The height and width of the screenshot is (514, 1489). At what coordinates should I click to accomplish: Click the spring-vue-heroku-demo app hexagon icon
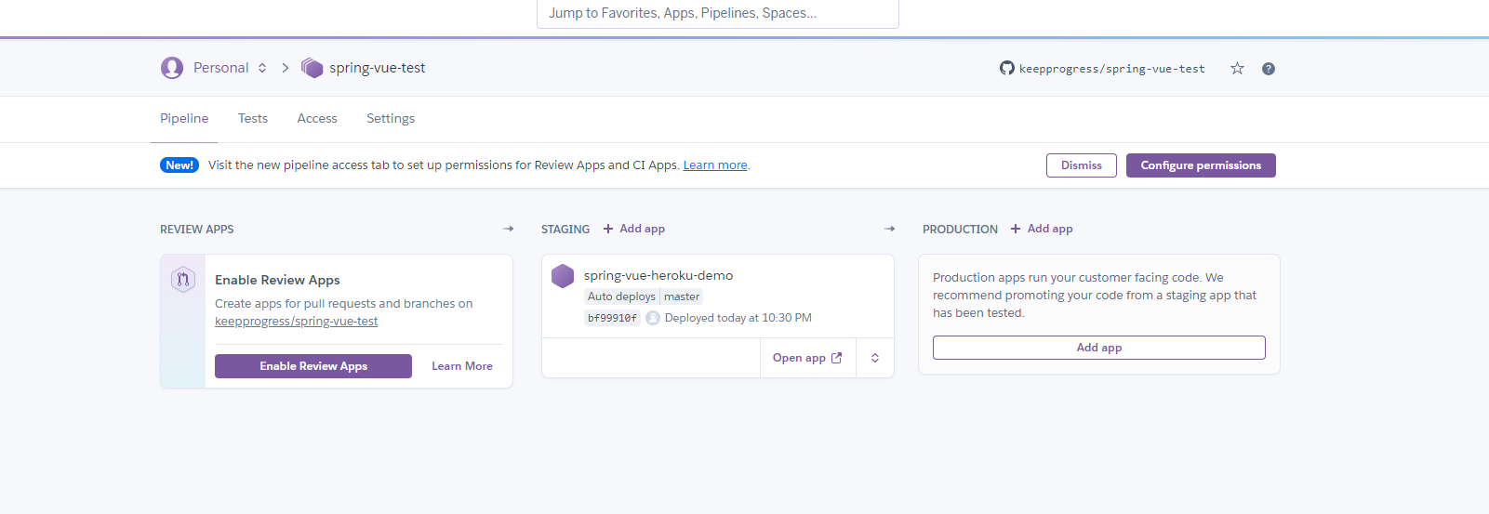pyautogui.click(x=563, y=276)
